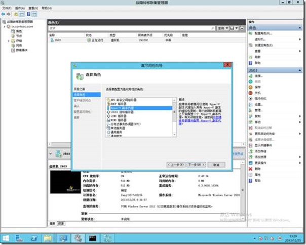Select 角色 node in left tree

19,31
